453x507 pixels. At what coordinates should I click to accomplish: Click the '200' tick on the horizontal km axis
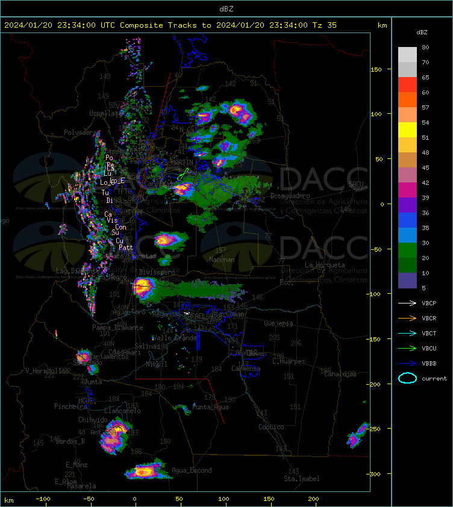(x=313, y=499)
